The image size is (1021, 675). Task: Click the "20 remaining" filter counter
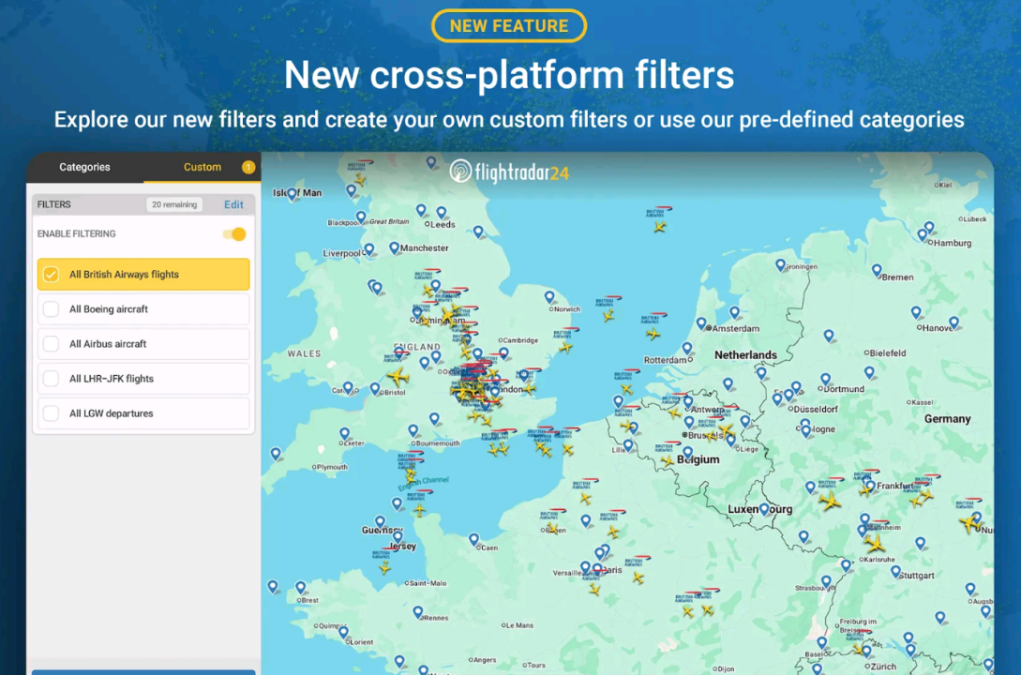pyautogui.click(x=174, y=204)
